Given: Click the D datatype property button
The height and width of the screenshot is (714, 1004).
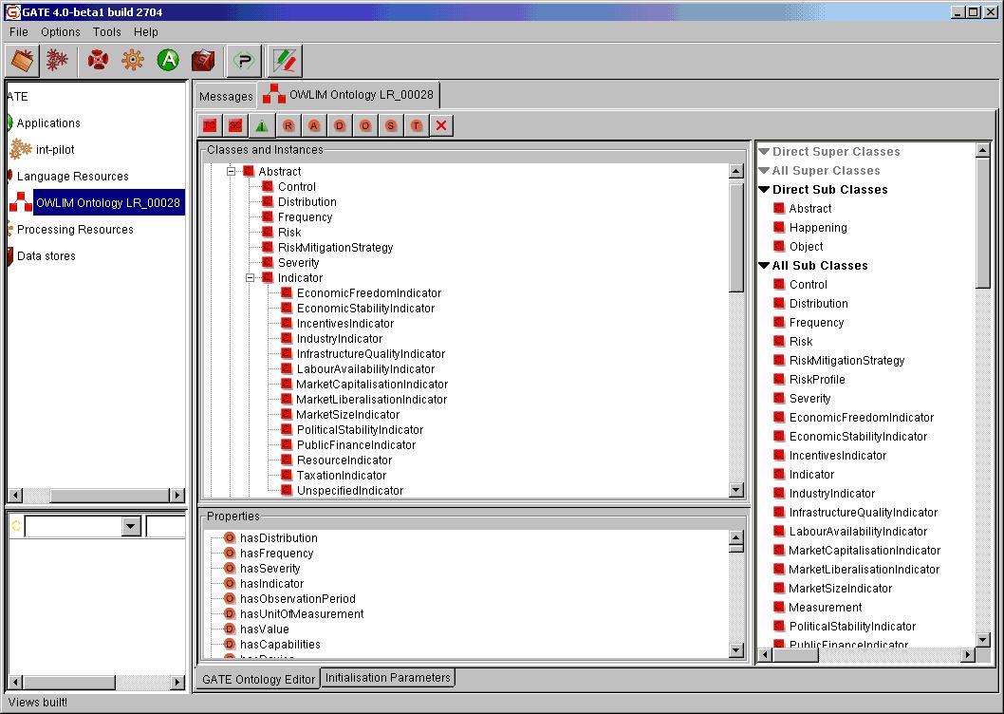Looking at the screenshot, I should [x=340, y=125].
